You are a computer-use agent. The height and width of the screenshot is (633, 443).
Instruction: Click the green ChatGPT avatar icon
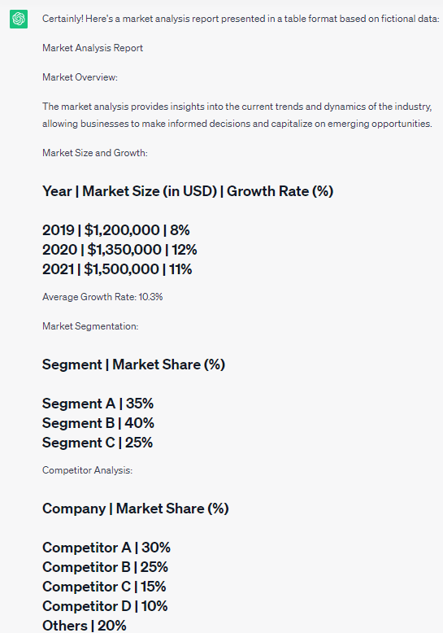tap(19, 19)
